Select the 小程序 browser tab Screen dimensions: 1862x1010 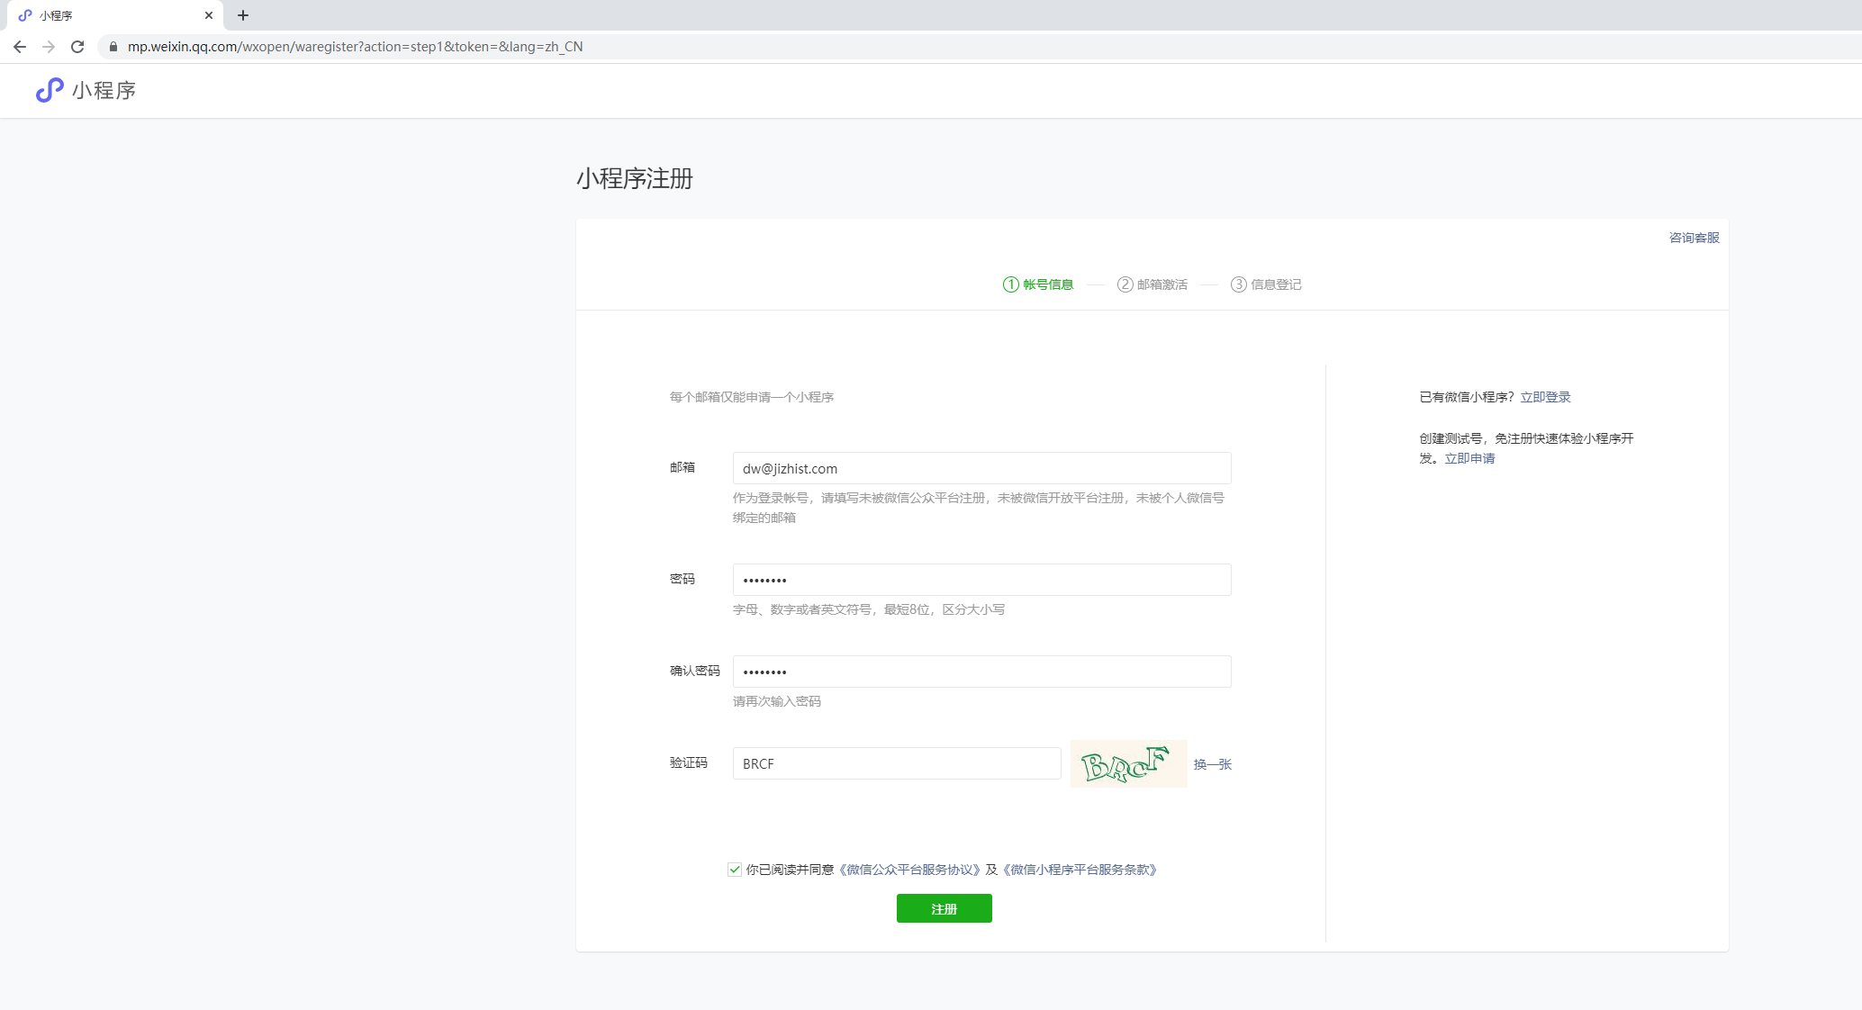click(115, 15)
